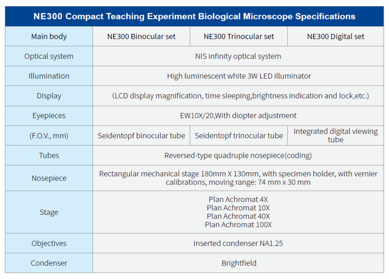Click the Reversed-type quadruple nosepiece cell
This screenshot has width=389, height=279.
238,155
